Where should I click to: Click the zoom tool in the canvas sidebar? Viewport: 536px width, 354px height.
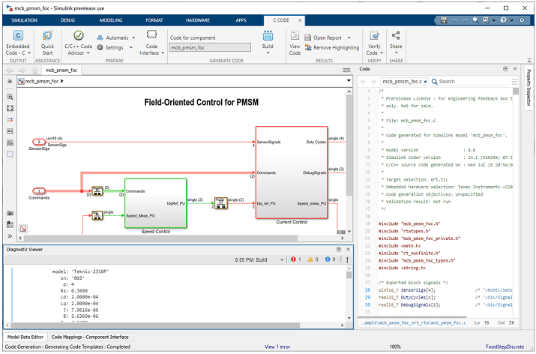coord(10,97)
